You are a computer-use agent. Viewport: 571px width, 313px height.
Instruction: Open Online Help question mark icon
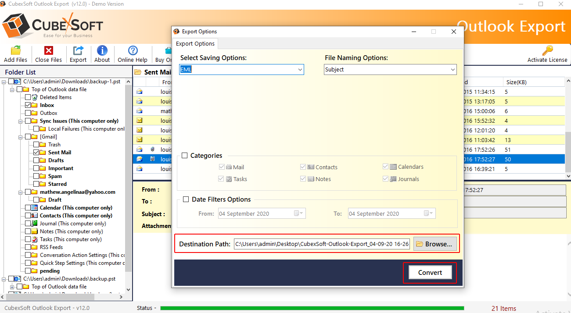point(133,51)
